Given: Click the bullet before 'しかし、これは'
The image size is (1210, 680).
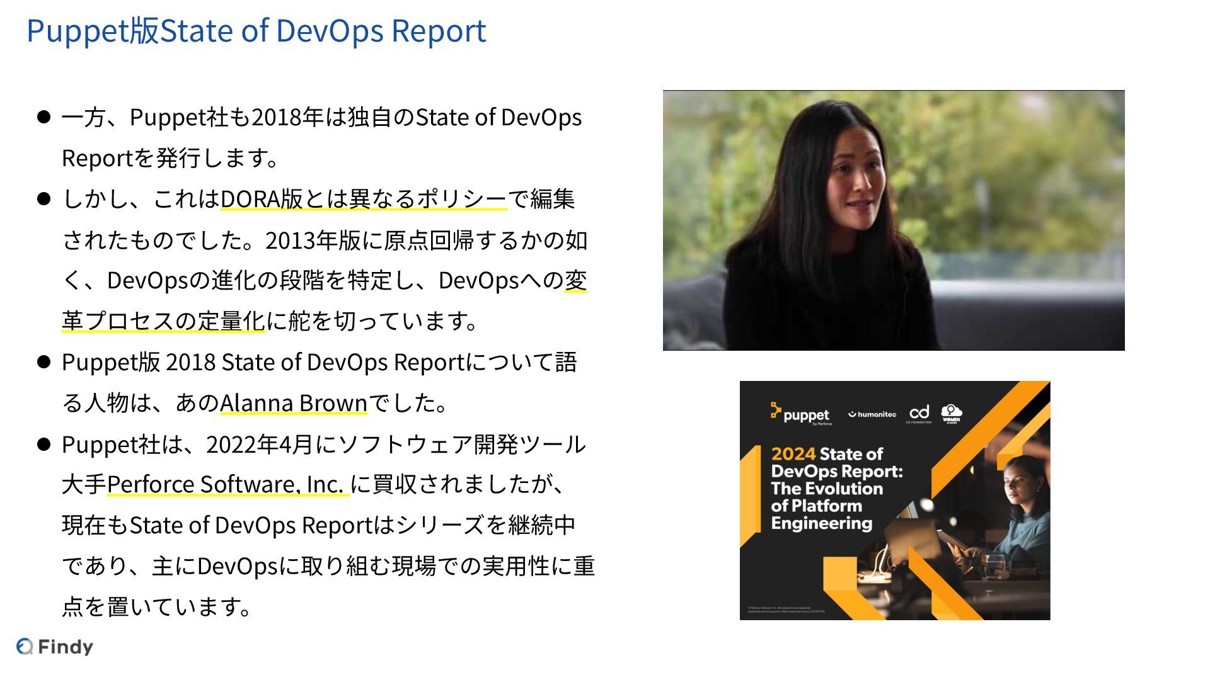Looking at the screenshot, I should pos(43,199).
